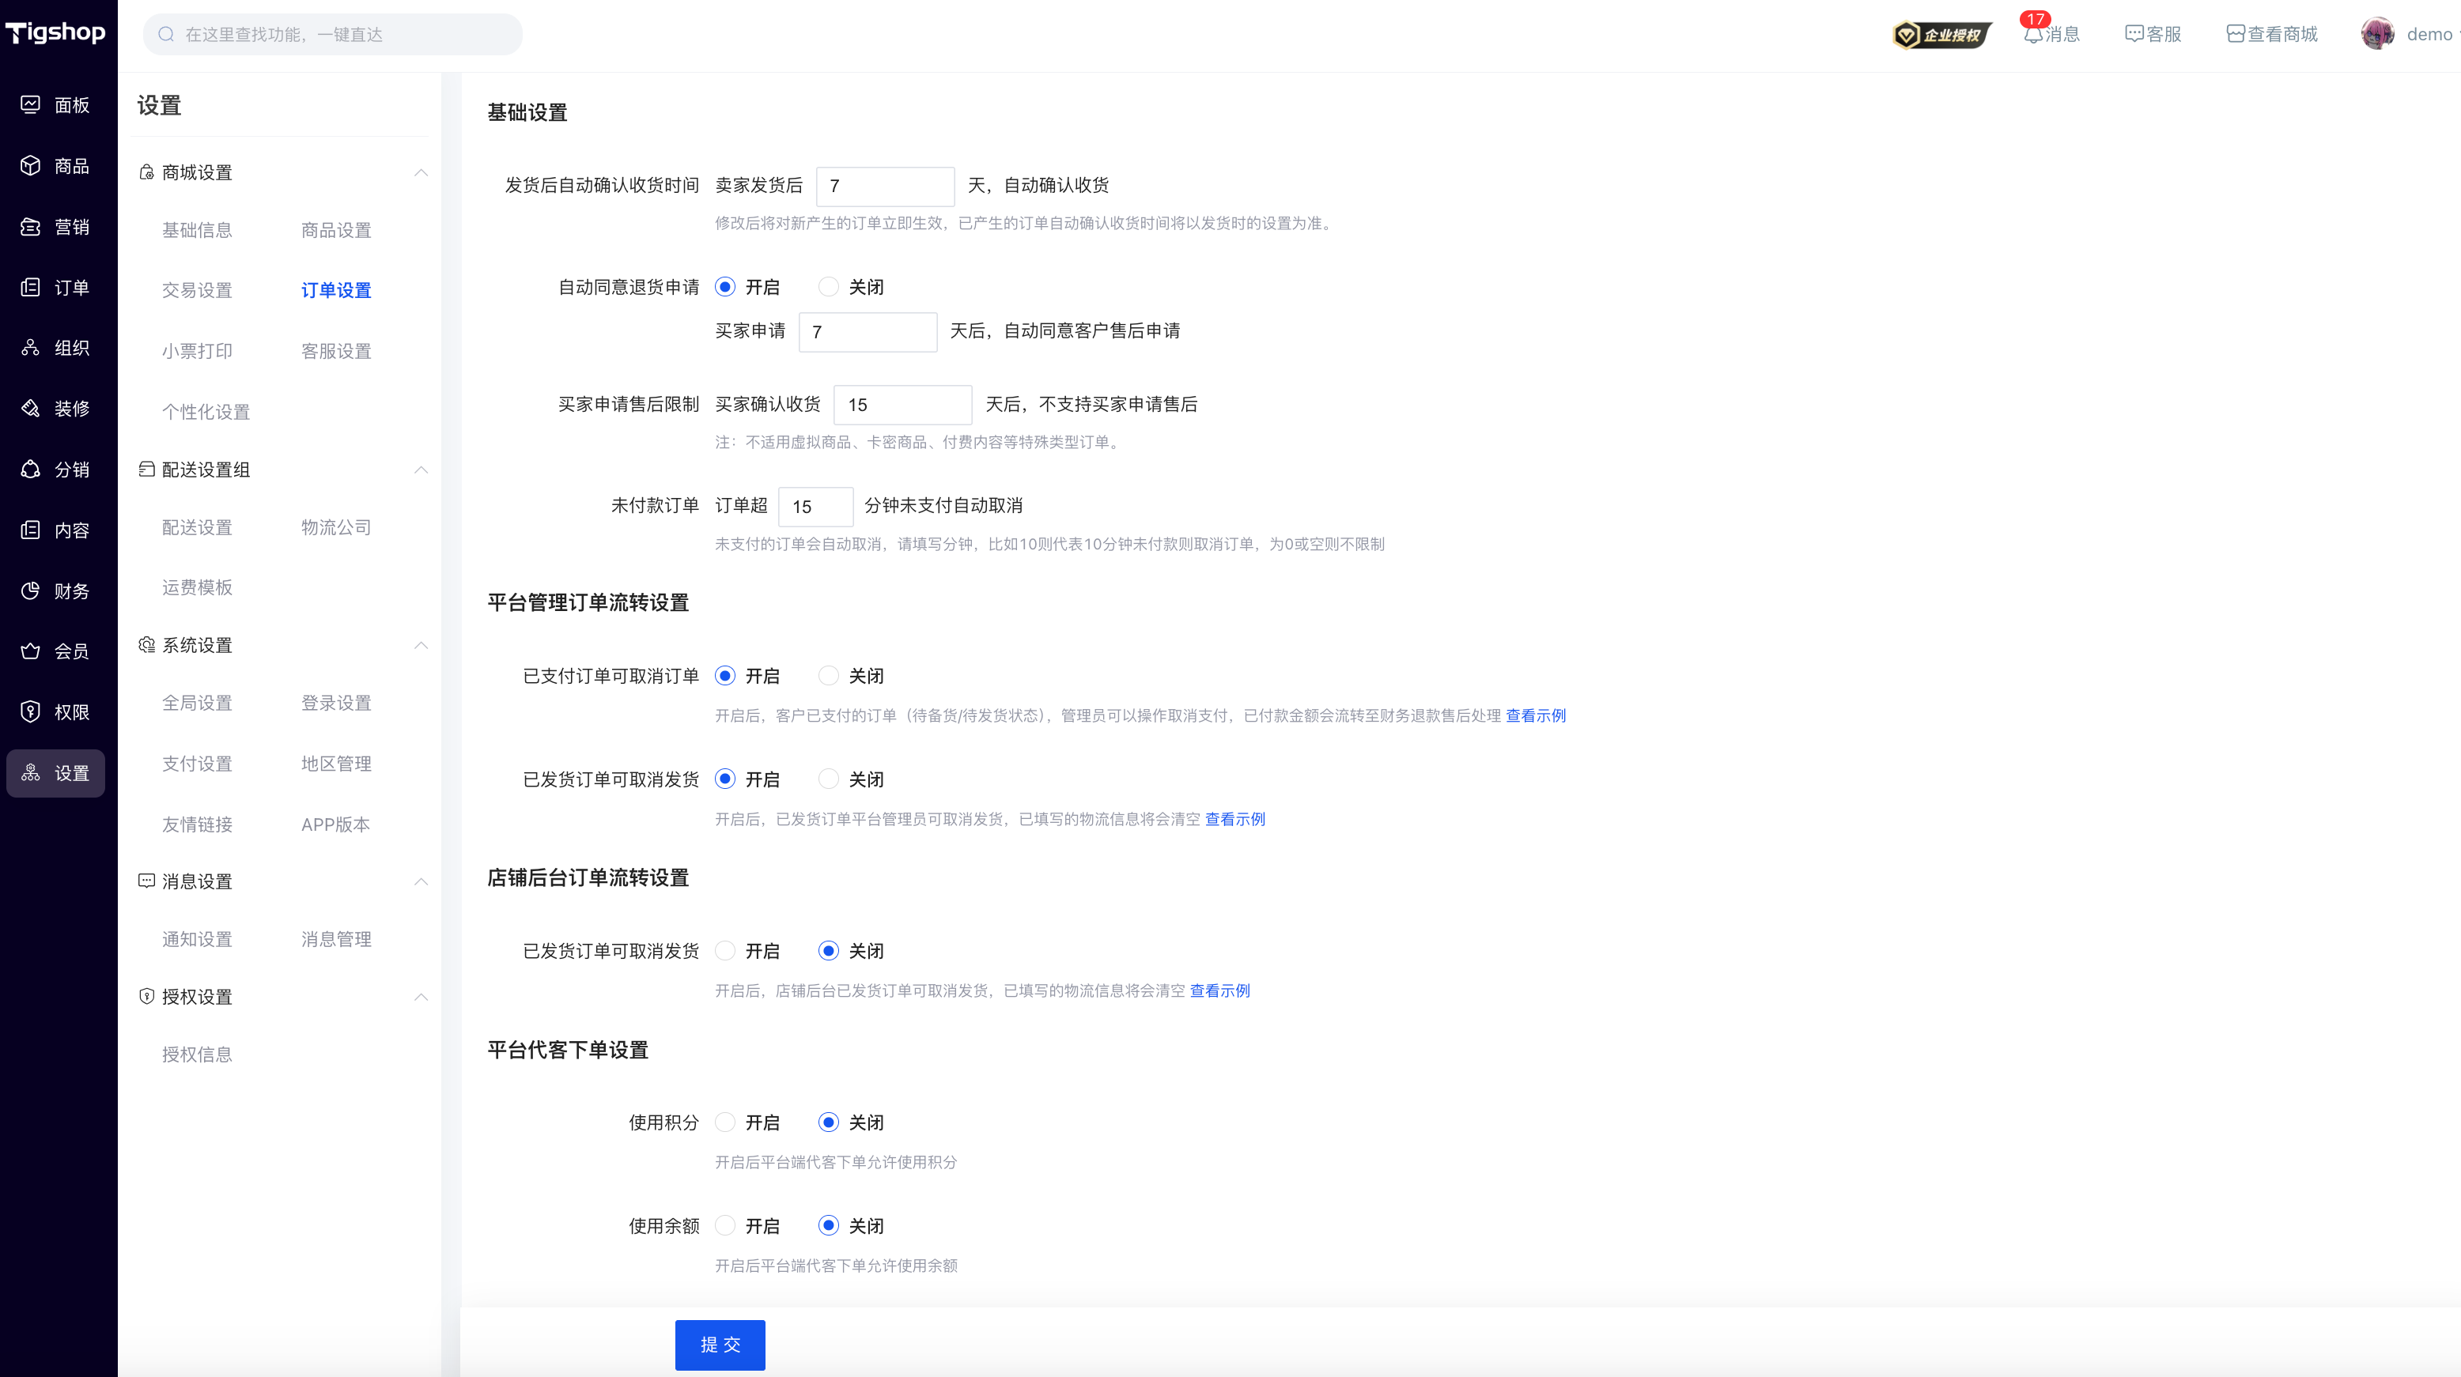2461x1377 pixels.
Task: Open the customer service chat icon
Action: [2134, 34]
